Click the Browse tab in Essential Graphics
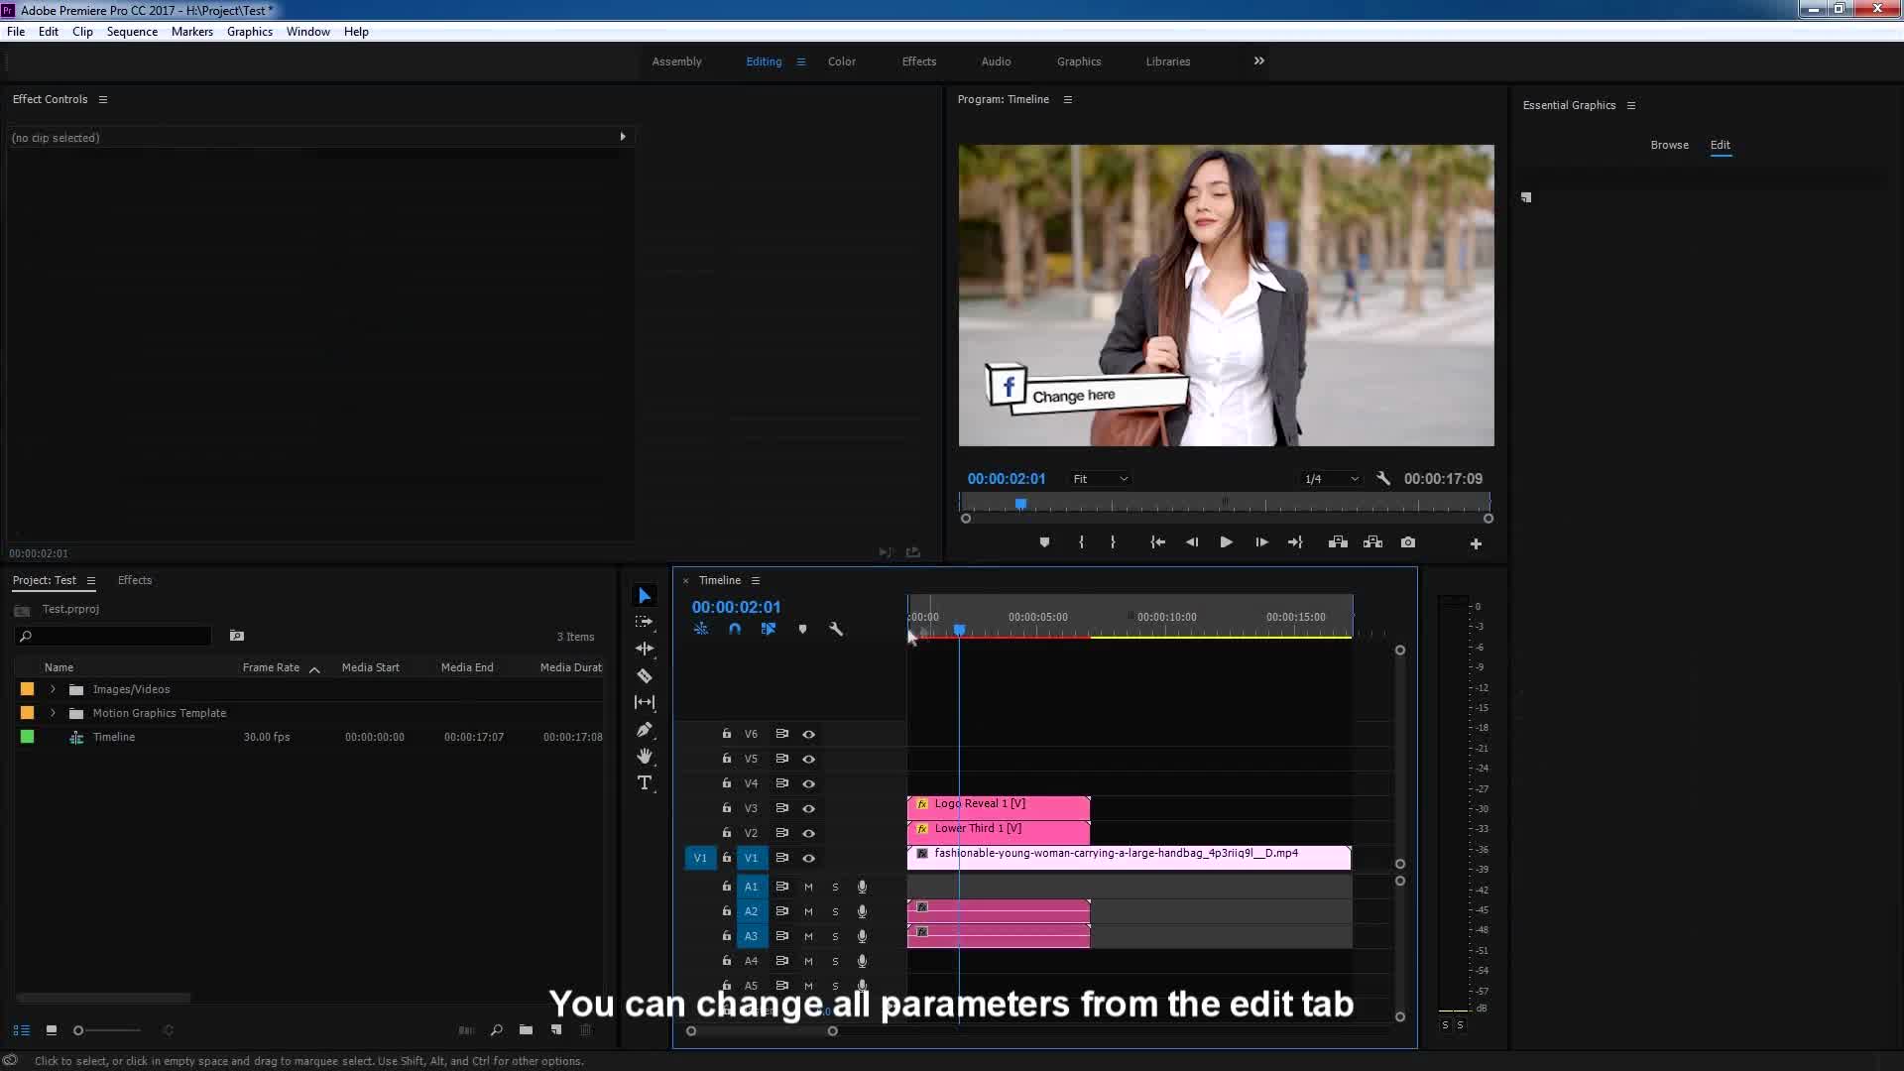Image resolution: width=1904 pixels, height=1071 pixels. pyautogui.click(x=1670, y=144)
